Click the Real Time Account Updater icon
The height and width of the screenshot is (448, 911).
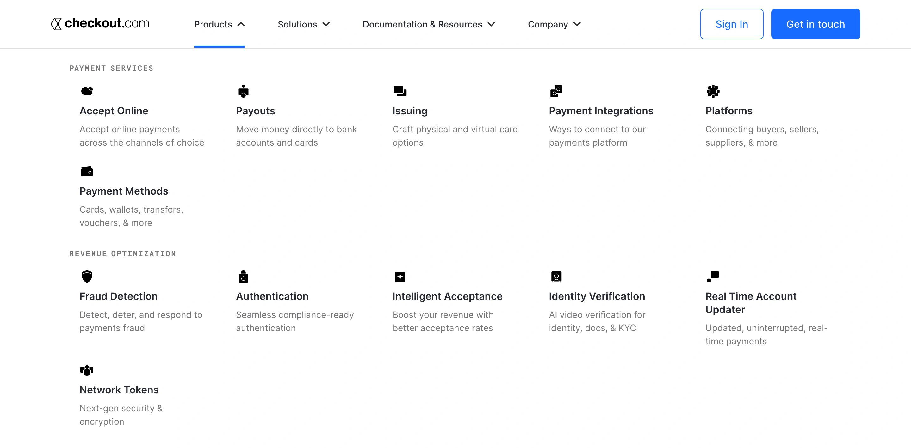click(713, 276)
